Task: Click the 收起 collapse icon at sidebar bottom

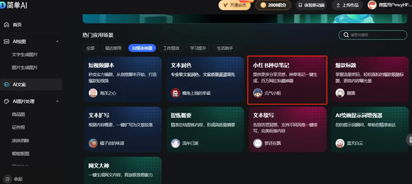Action: [x=7, y=179]
